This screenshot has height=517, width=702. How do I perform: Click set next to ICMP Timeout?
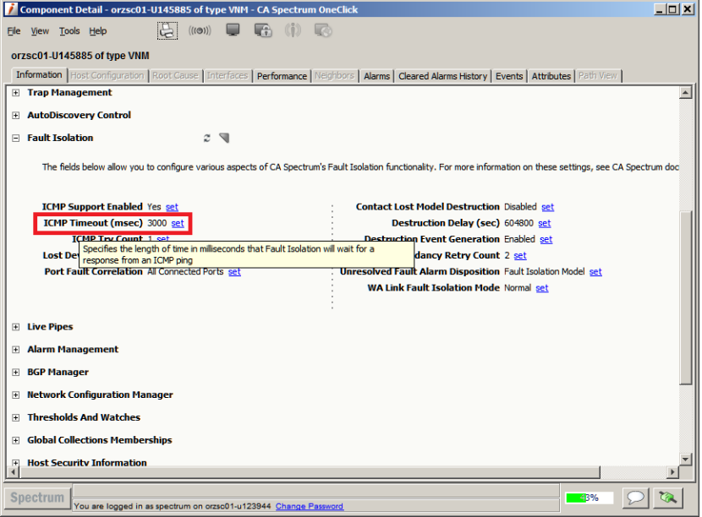coord(177,223)
